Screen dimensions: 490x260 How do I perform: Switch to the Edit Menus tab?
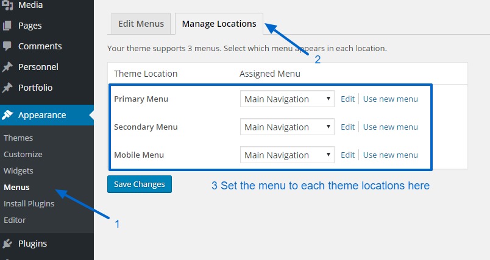tap(141, 24)
